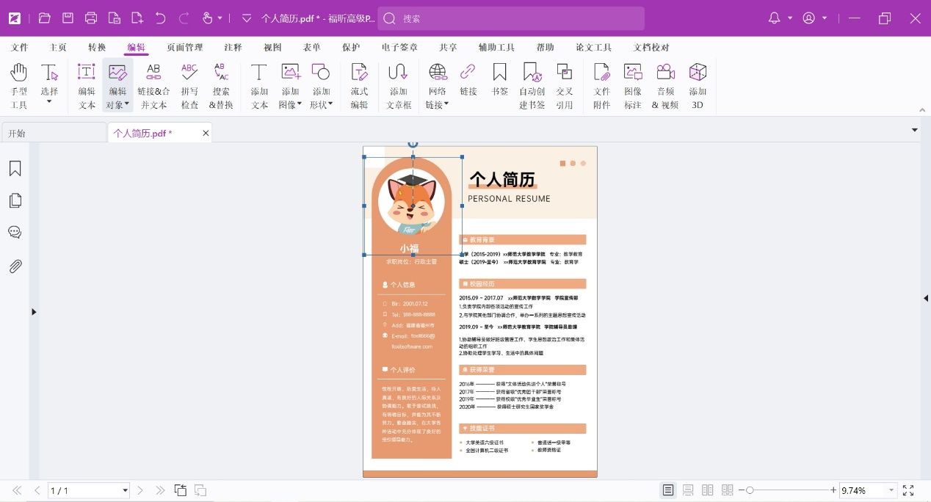Toggle single page view mode
The height and width of the screenshot is (502, 931).
click(x=668, y=490)
